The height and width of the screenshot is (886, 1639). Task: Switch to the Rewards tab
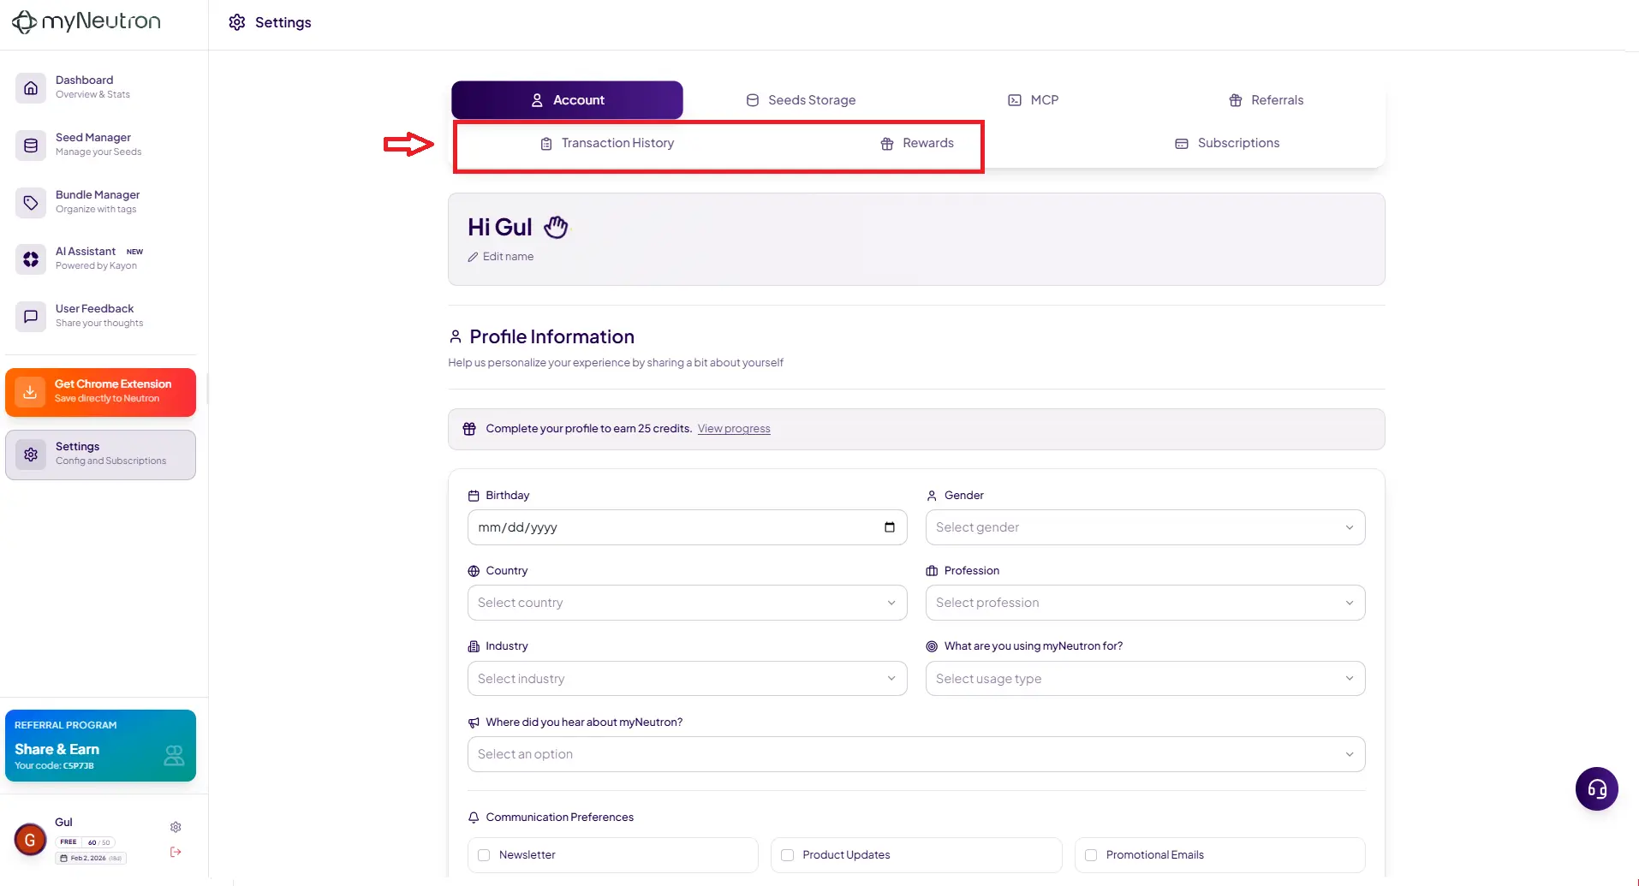(x=917, y=143)
